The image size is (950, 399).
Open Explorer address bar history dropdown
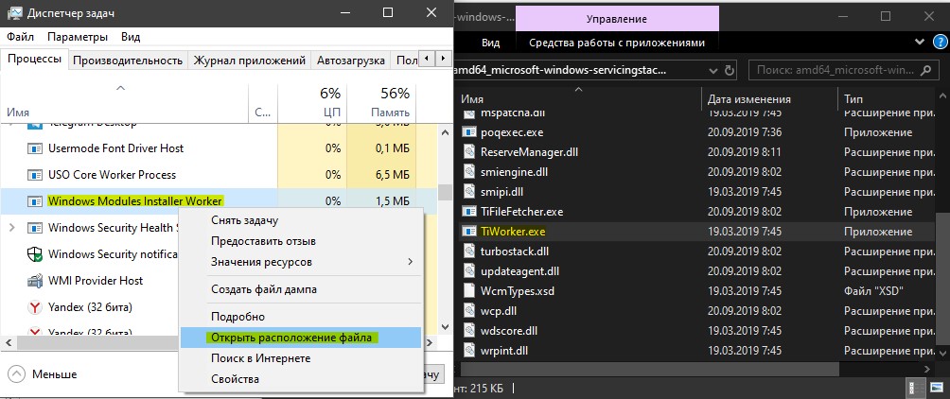click(713, 70)
